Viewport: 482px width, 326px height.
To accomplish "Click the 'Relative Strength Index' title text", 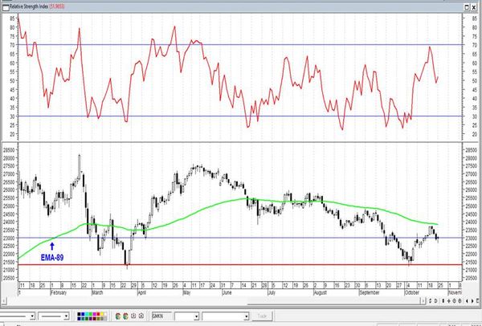I will pos(29,6).
